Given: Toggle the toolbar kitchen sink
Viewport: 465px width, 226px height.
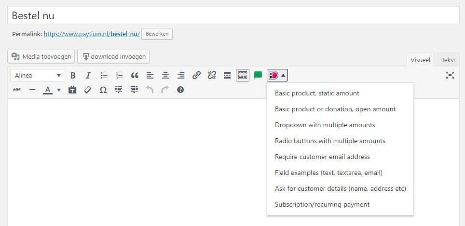Looking at the screenshot, I should click(243, 75).
